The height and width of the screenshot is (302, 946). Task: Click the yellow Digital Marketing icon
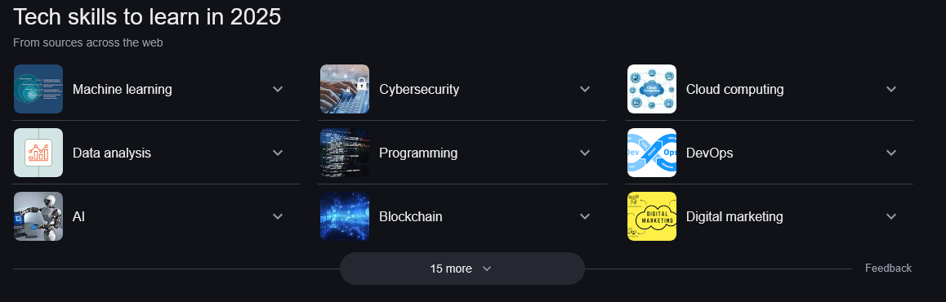pyautogui.click(x=652, y=216)
